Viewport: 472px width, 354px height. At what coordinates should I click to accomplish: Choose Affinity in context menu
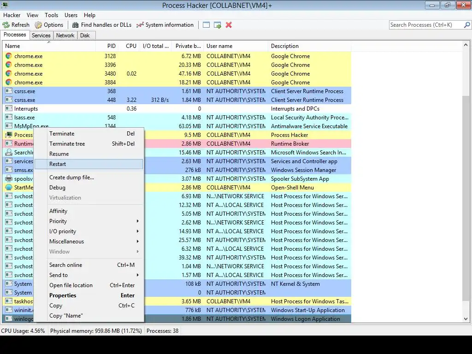tap(89, 211)
